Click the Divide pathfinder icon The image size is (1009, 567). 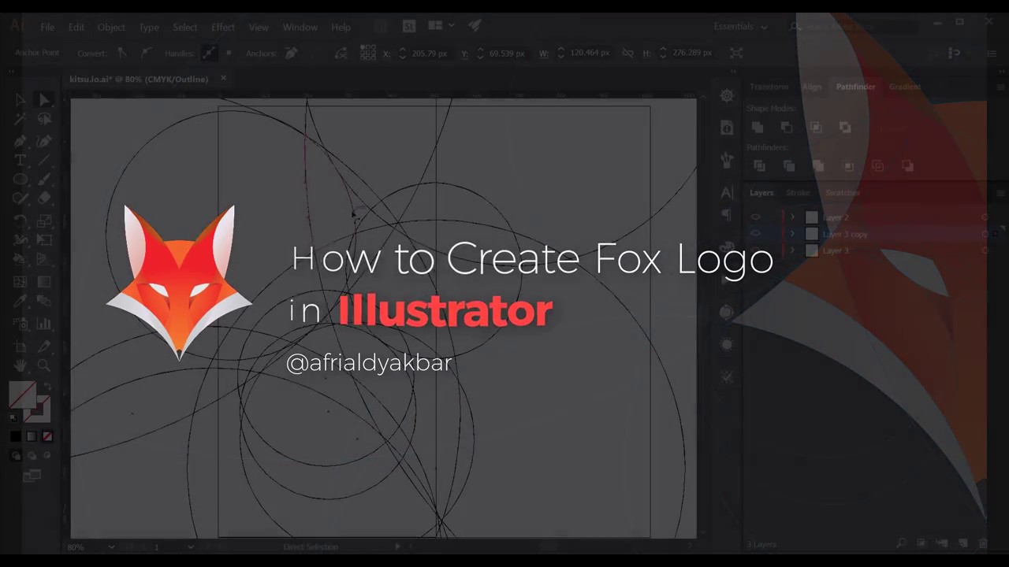pyautogui.click(x=759, y=165)
